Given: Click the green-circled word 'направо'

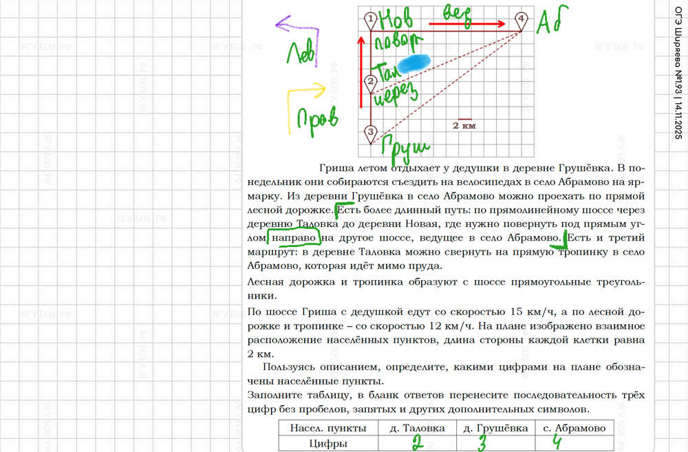Looking at the screenshot, I should (x=295, y=238).
